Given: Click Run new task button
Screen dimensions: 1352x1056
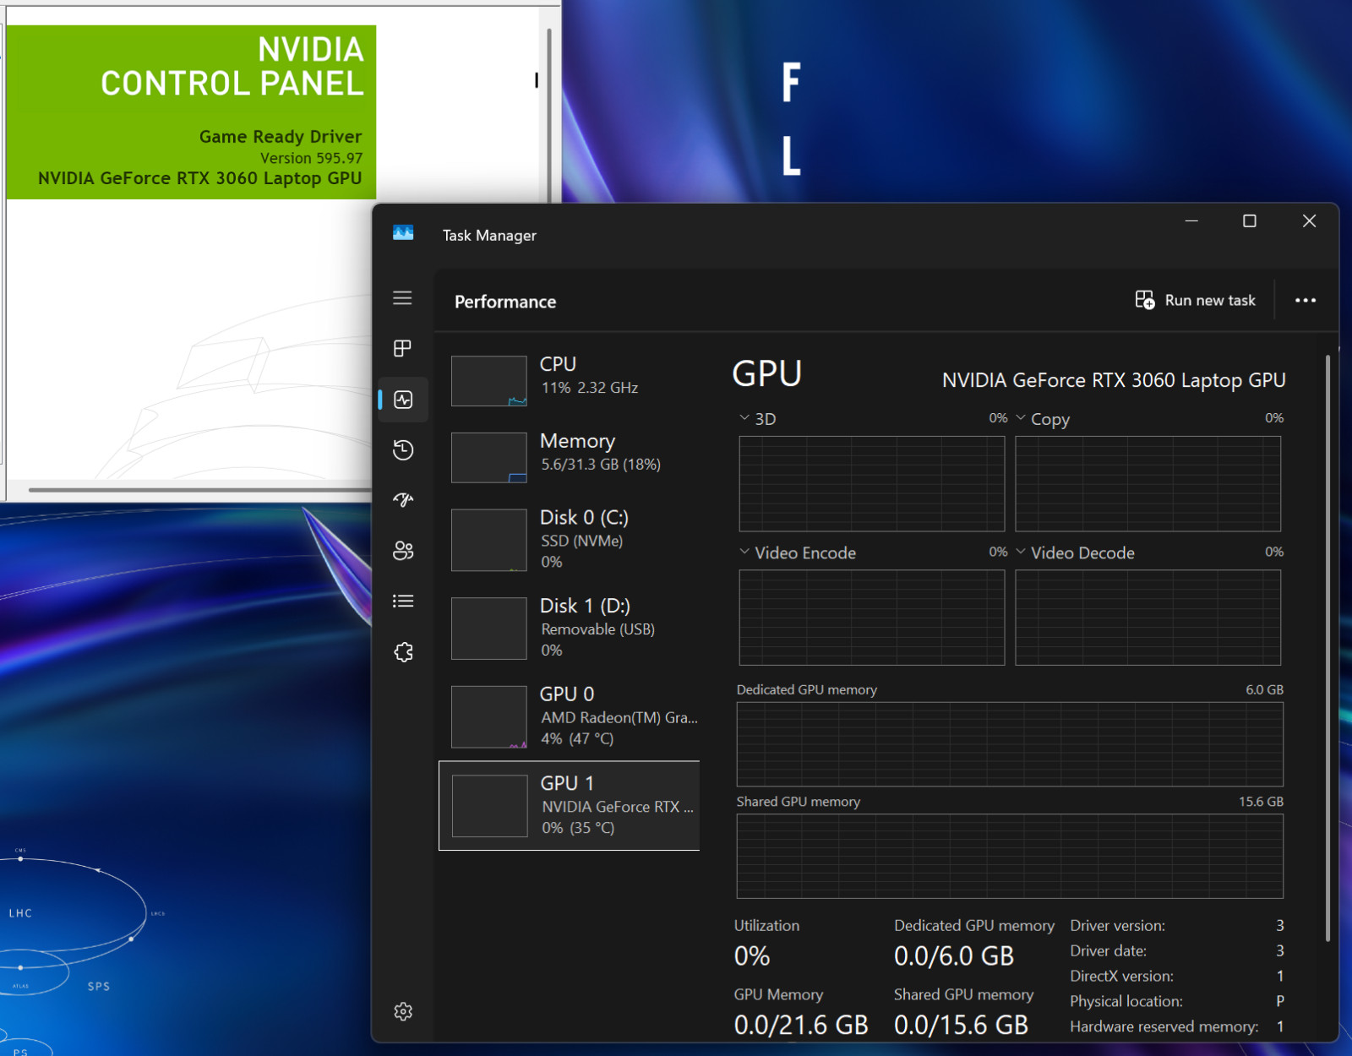Looking at the screenshot, I should (x=1195, y=300).
